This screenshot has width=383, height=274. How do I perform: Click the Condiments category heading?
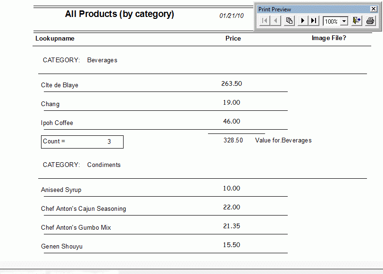(x=104, y=165)
